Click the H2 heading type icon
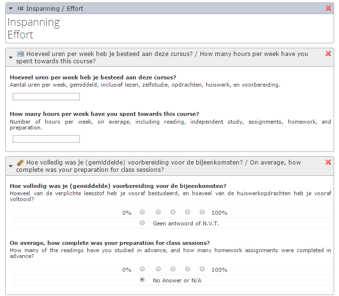The height and width of the screenshot is (296, 339). point(20,8)
